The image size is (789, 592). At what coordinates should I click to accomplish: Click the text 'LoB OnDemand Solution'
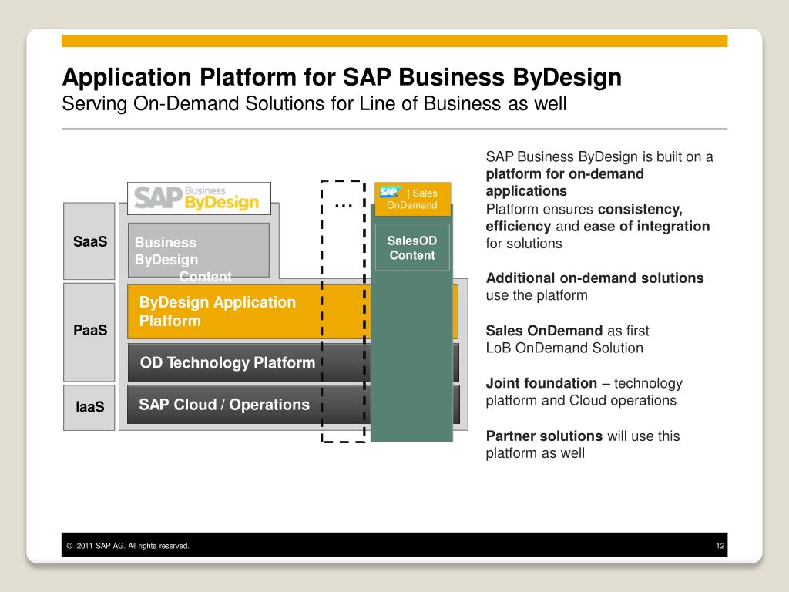click(x=565, y=348)
